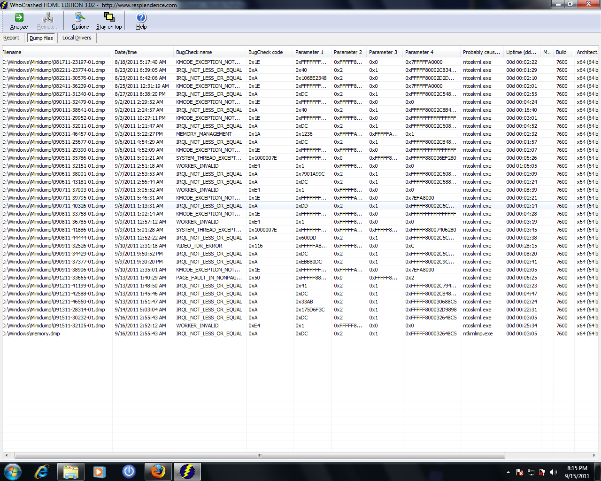
Task: Select the 081711-23197-01.dmp row
Action: (300, 62)
